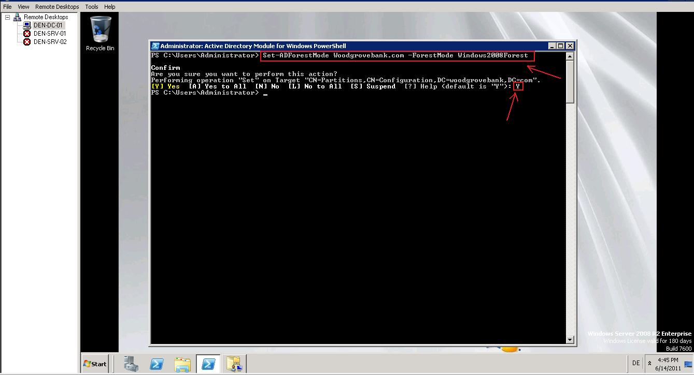Show hidden system tray icons
694x375 pixels.
[x=650, y=364]
